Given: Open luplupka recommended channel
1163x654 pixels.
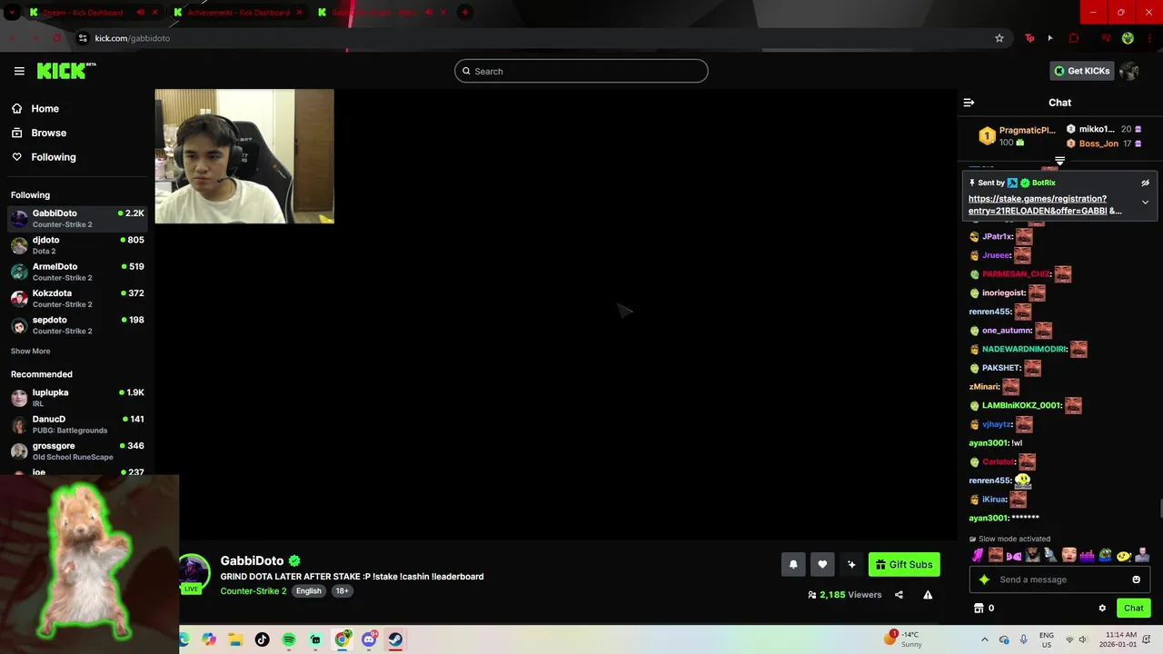Looking at the screenshot, I should point(77,397).
